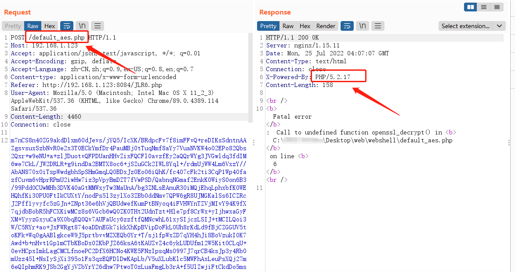515x272 pixels.
Task: Click the Content-Type: text/html line
Action: (x=306, y=61)
